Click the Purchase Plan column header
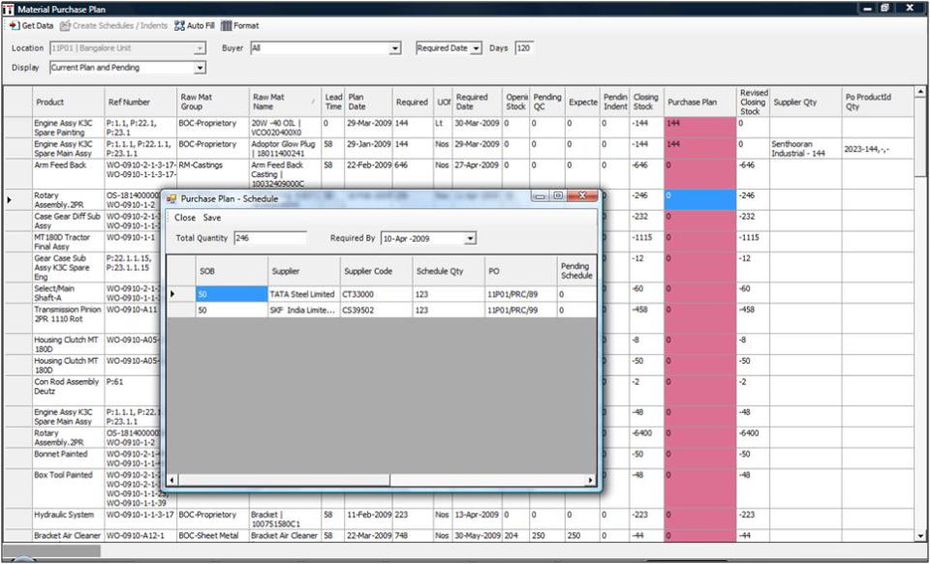Viewport: 930px width, 564px height. point(699,102)
